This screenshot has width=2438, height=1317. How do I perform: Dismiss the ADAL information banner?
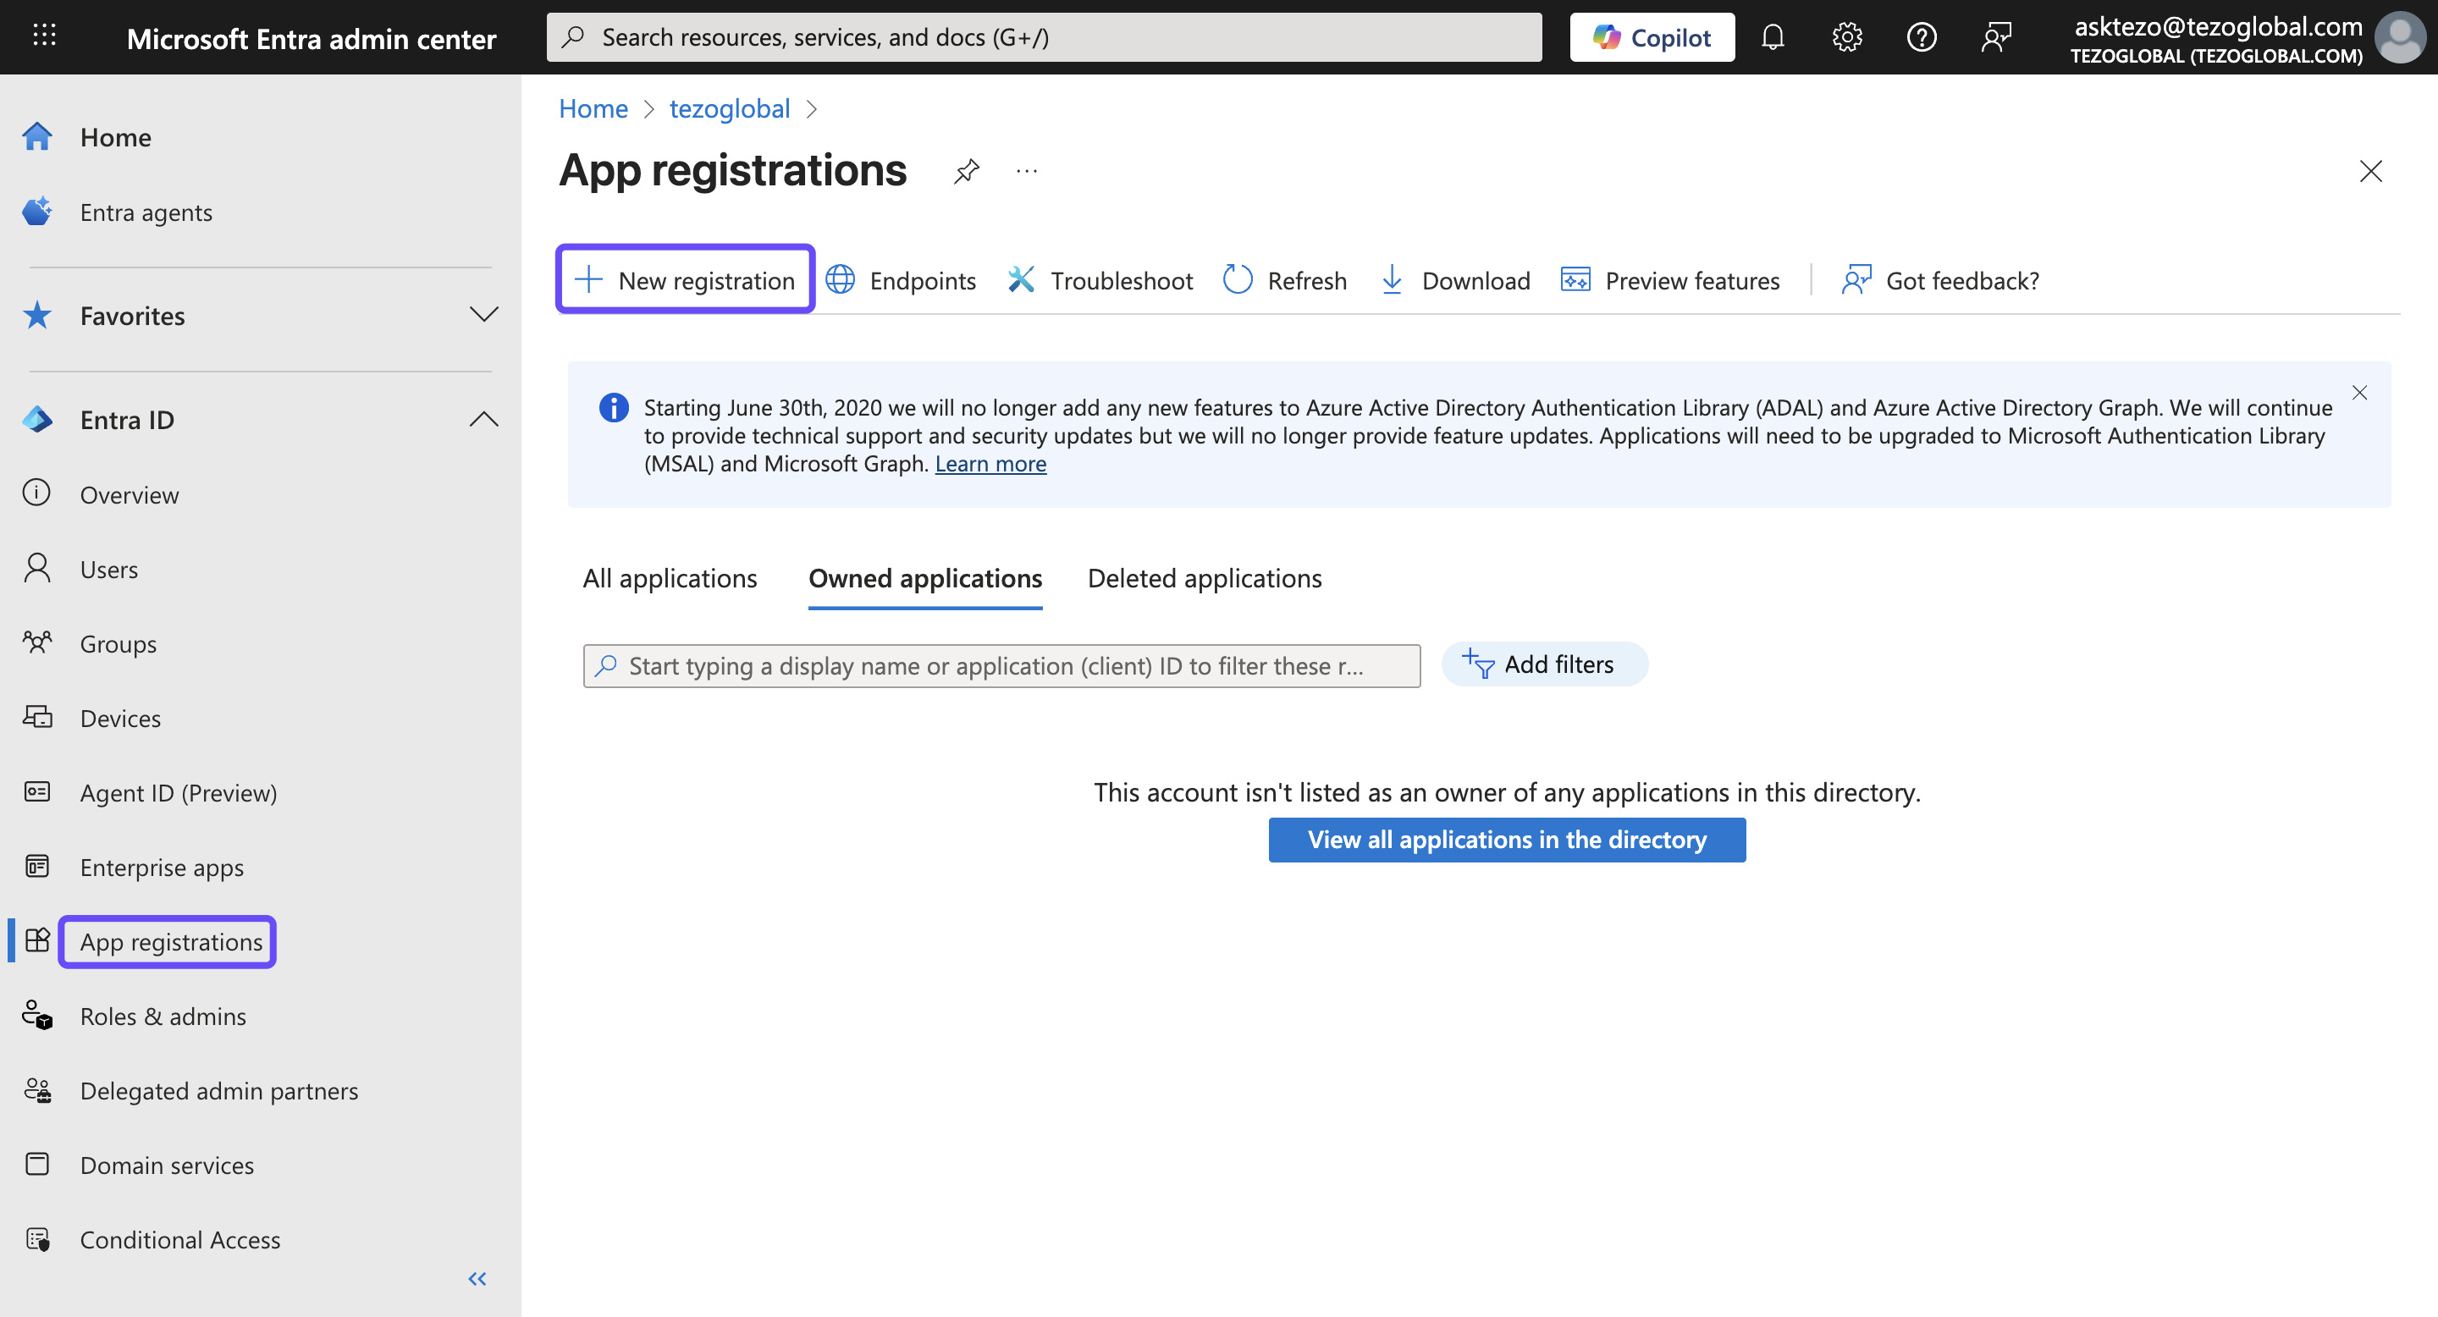click(x=2359, y=393)
